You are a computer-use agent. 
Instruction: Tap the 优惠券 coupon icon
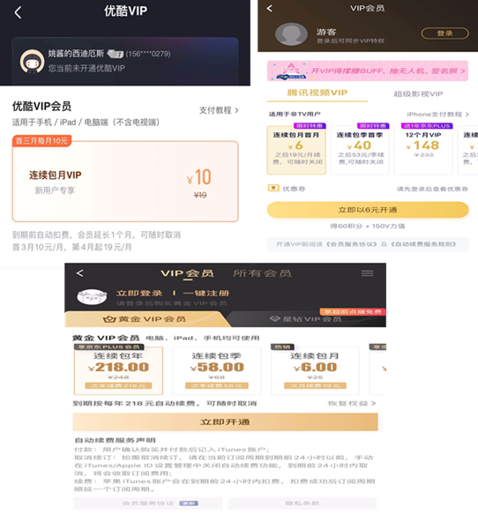pos(273,188)
